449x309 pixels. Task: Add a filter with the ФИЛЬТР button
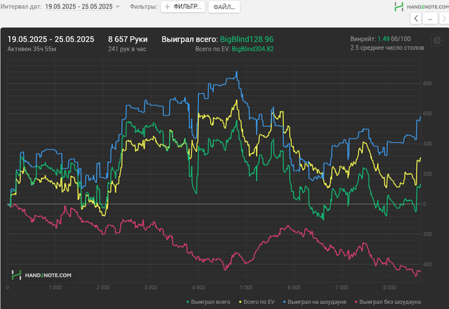(x=183, y=6)
